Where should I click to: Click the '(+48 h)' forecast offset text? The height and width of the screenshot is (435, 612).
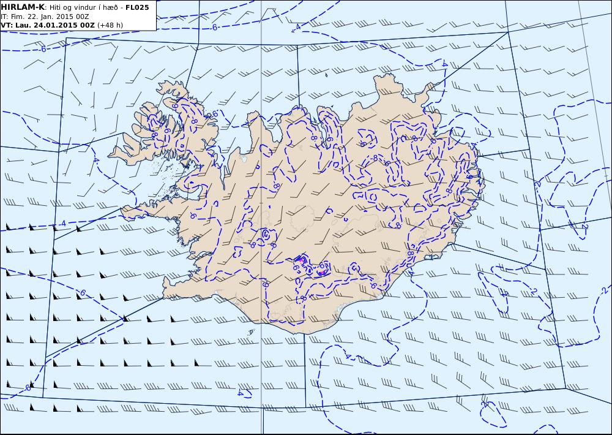(110, 25)
